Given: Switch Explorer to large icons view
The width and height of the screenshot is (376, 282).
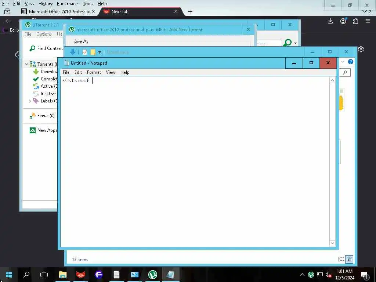Looking at the screenshot, I should point(349,259).
